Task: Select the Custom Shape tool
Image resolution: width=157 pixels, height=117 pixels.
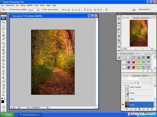Action: click(x=3, y=81)
